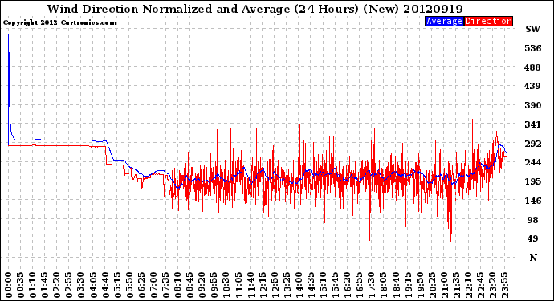Click the 18:40 time label
Viewport: 554px width, 301px height.
pos(395,285)
